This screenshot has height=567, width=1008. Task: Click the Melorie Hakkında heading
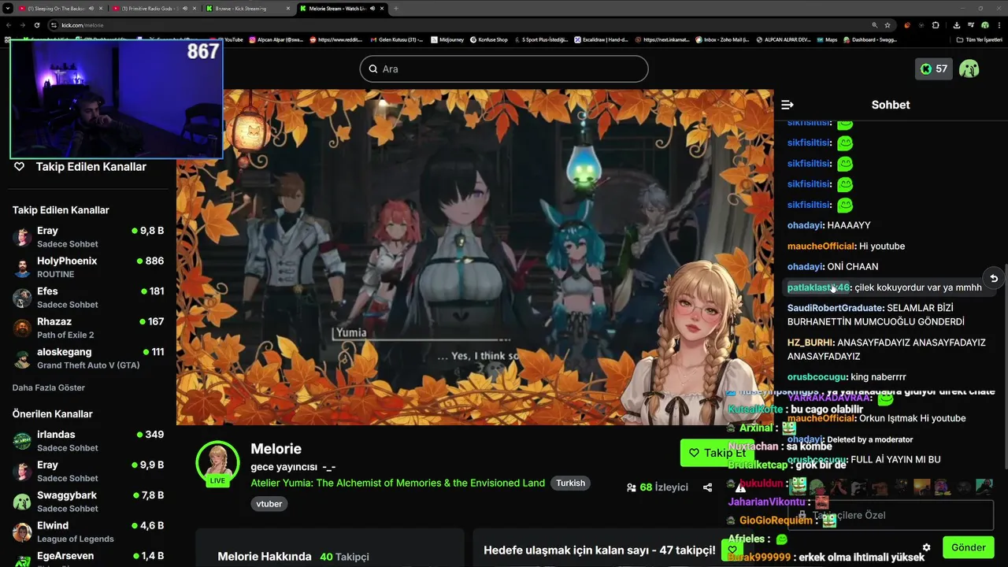click(265, 557)
